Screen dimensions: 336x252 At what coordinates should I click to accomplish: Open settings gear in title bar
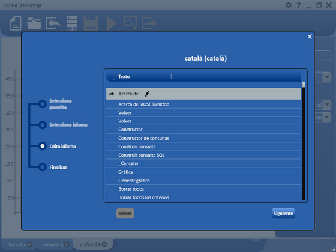pos(289,5)
